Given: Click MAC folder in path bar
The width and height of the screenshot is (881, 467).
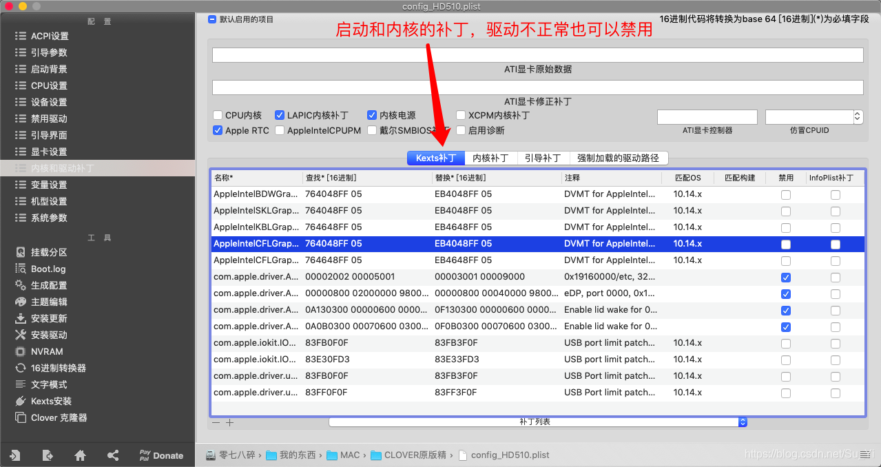Looking at the screenshot, I should (343, 455).
